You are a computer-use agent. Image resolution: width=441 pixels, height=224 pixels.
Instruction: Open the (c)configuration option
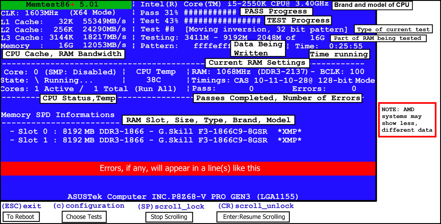[89, 206]
